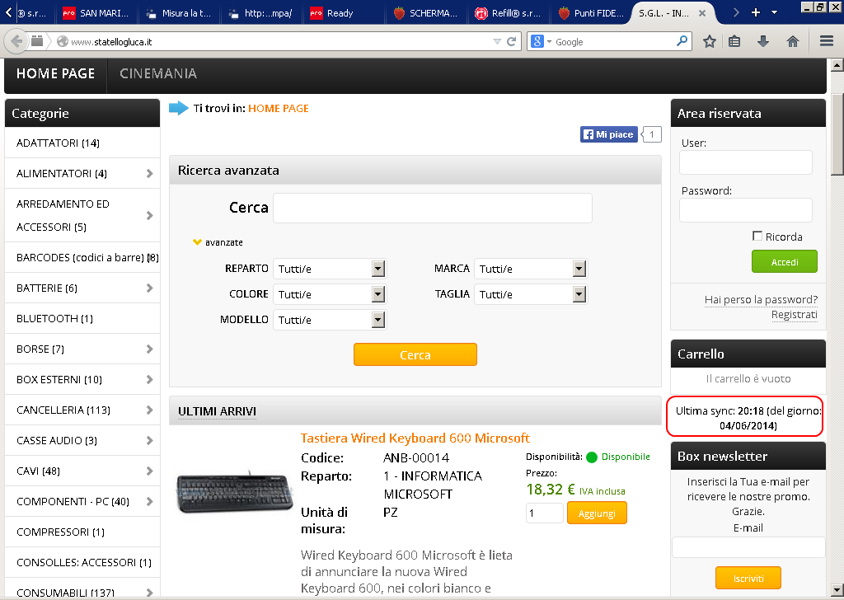Open the HOME PAGE menu item
The image size is (844, 600).
coord(55,73)
